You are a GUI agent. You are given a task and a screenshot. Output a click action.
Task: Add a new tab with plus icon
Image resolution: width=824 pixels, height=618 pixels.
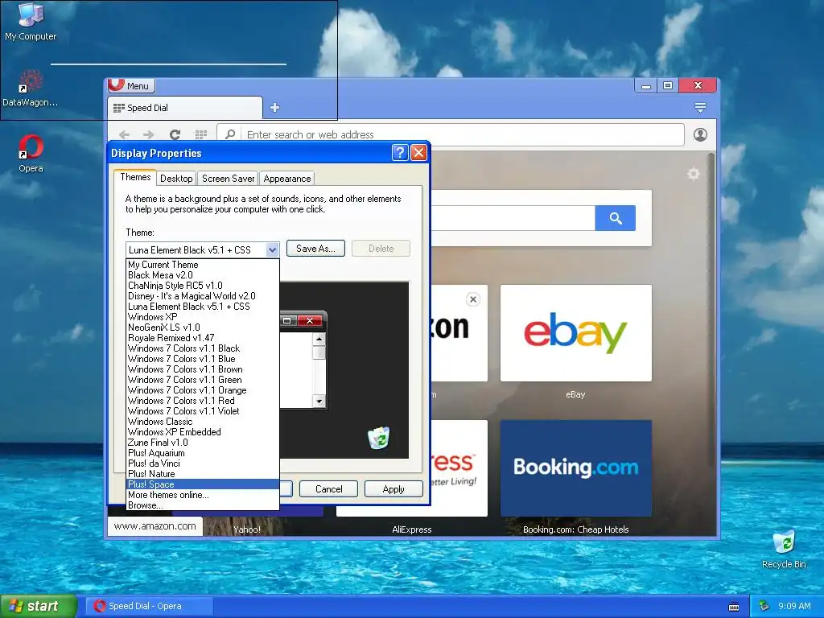274,108
